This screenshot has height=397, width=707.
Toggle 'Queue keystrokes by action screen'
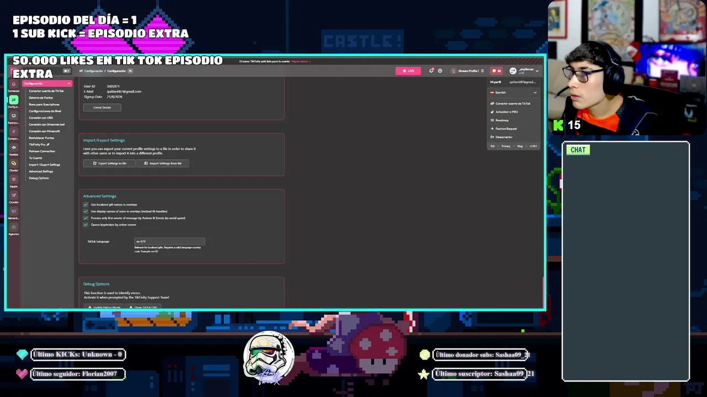point(86,224)
